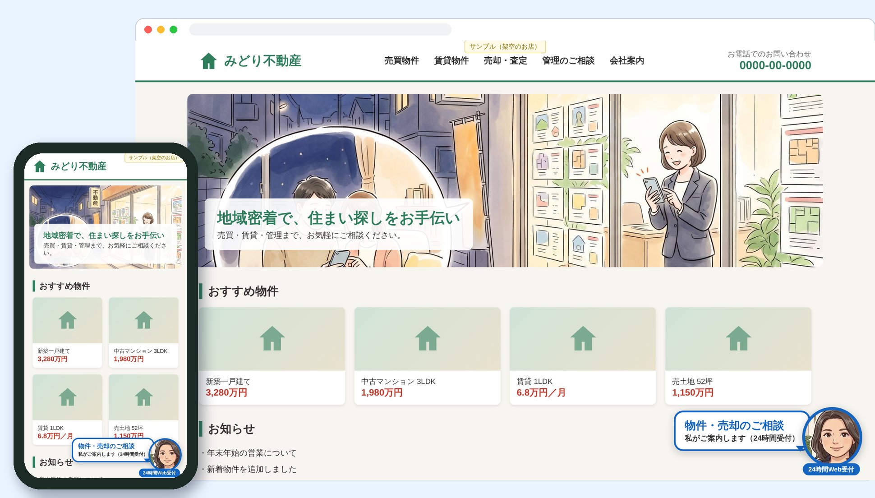Click house icon on mobile 新築一戸建て card
875x498 pixels.
point(68,320)
